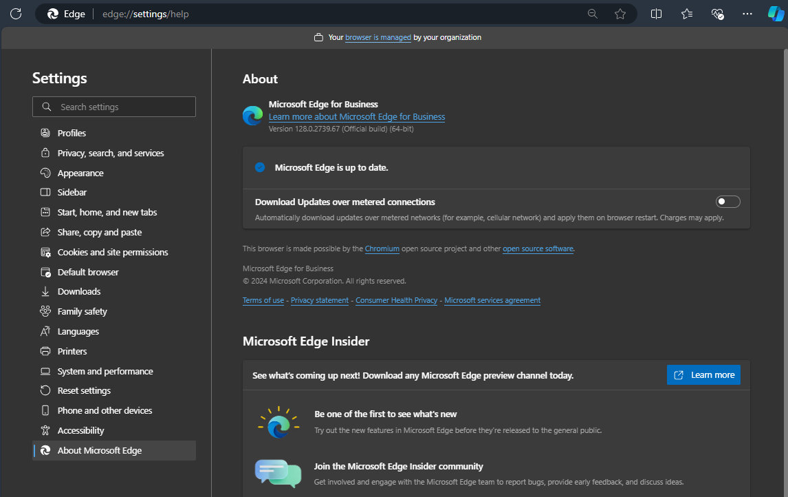Open the Copilot icon in toolbar
Viewport: 788px width, 497px height.
point(776,14)
